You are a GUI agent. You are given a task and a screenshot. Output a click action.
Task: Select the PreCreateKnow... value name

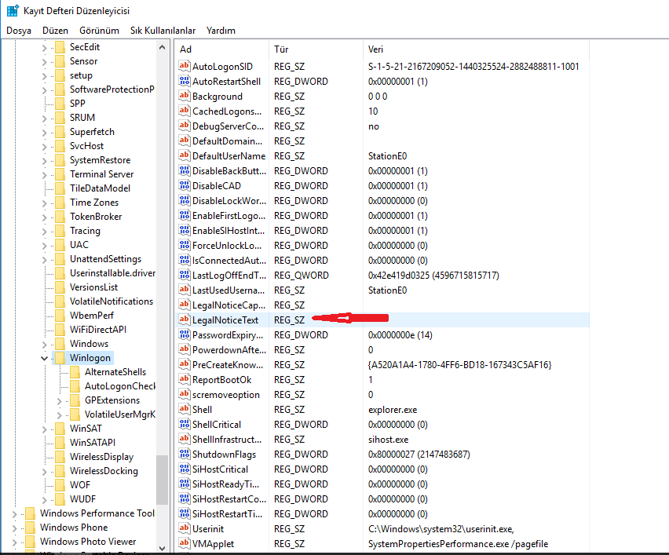(x=228, y=365)
